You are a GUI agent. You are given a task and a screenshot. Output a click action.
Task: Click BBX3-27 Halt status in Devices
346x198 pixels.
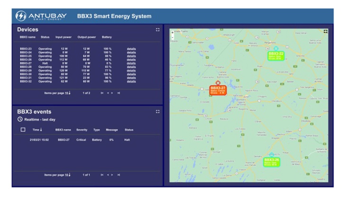45,63
